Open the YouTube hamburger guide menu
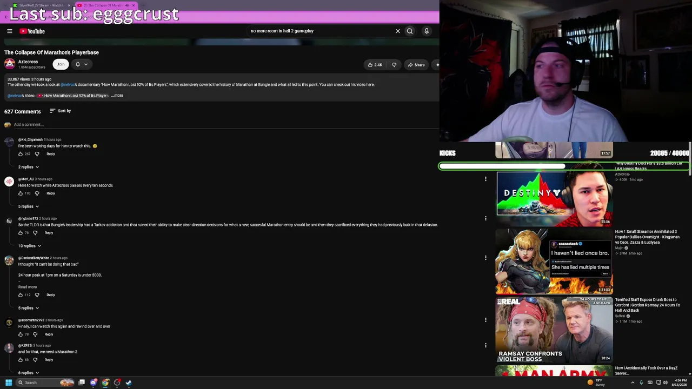Image resolution: width=692 pixels, height=389 pixels. click(x=9, y=31)
